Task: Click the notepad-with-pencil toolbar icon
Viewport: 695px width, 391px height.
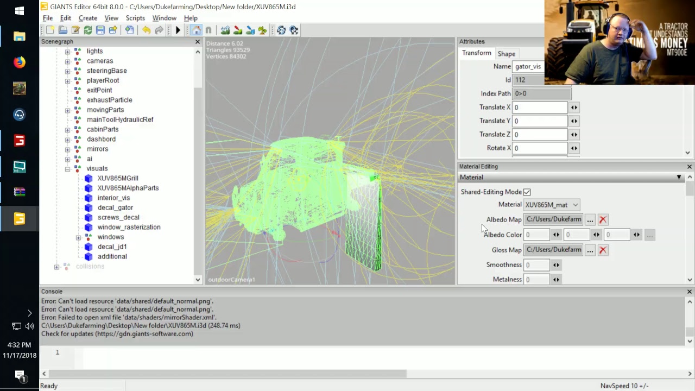Action: pyautogui.click(x=75, y=30)
